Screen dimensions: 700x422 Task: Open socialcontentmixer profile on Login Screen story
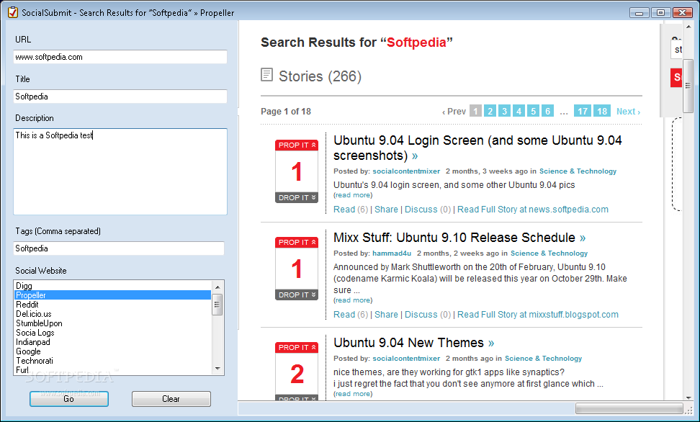coord(406,171)
